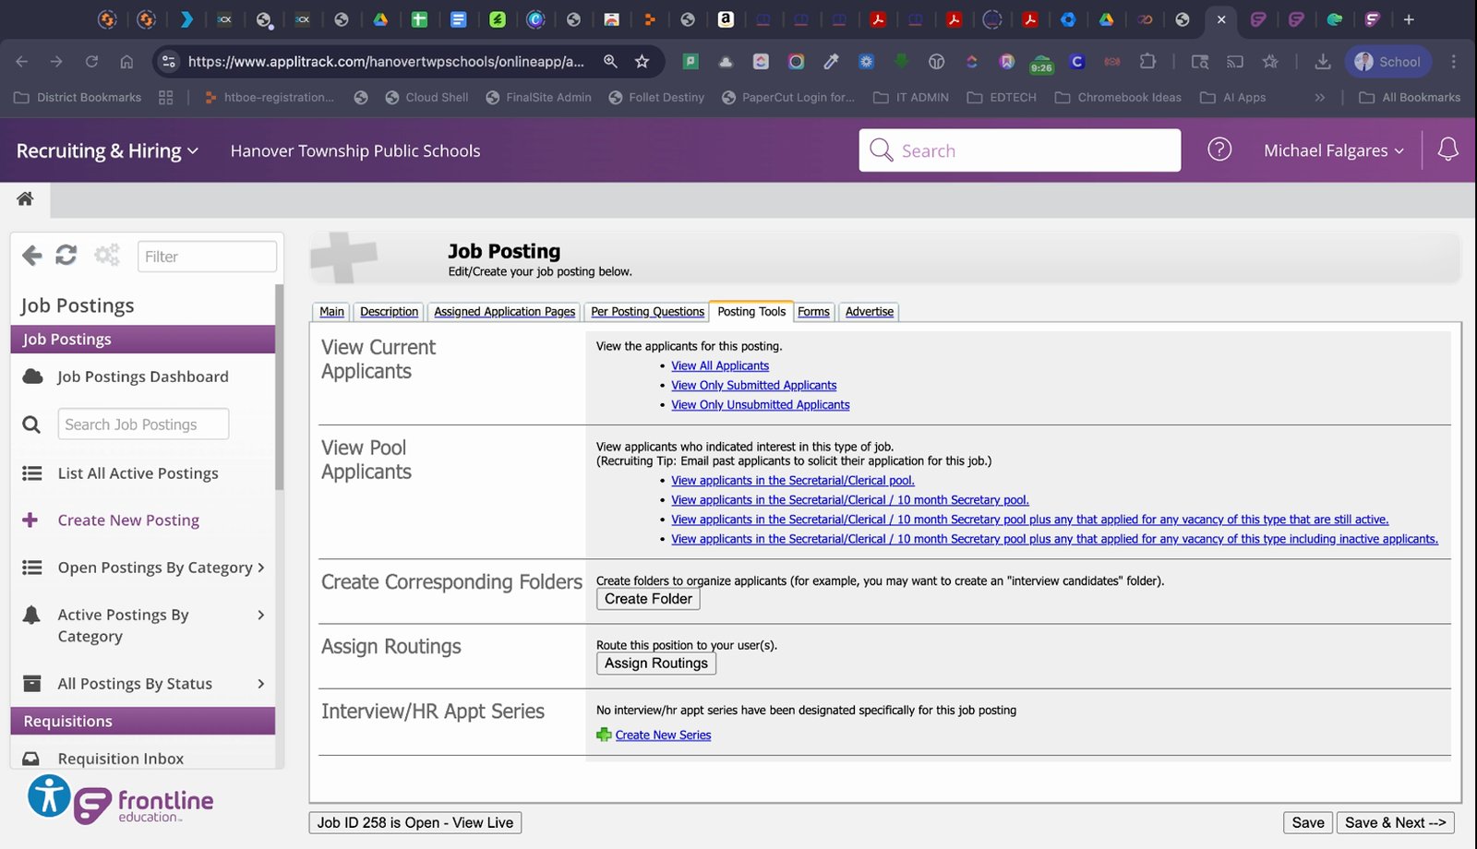Screen dimensions: 1477x849
Task: Open the Michael Falgares user menu
Action: pos(1333,150)
